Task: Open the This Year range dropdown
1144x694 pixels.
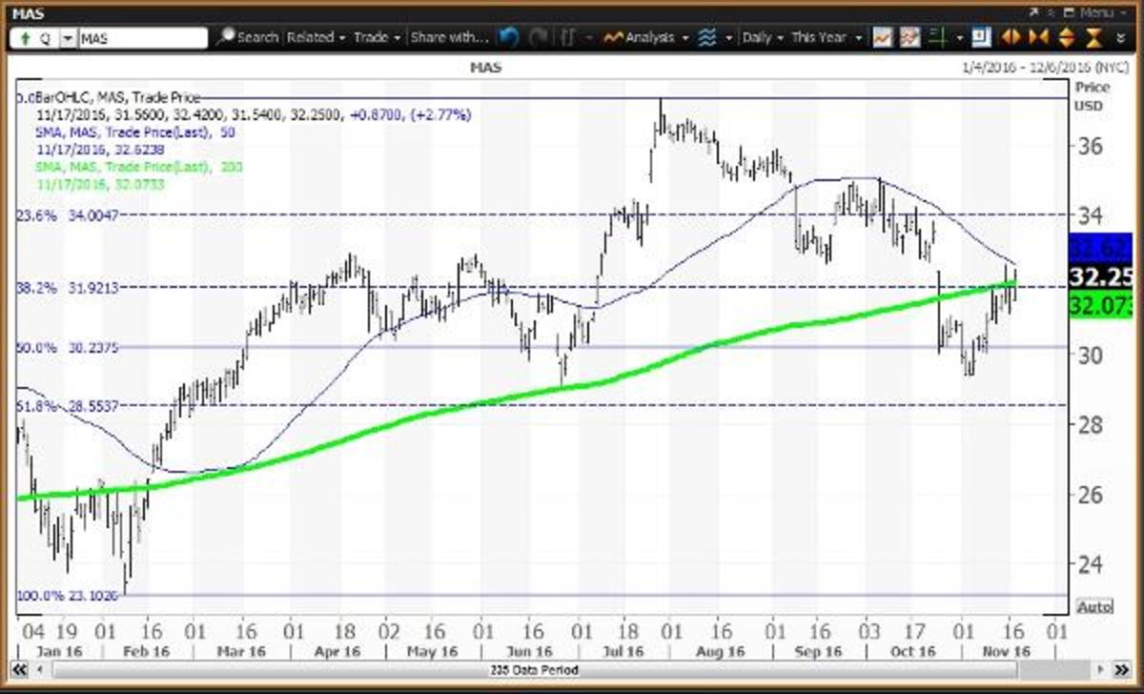Action: coord(827,37)
